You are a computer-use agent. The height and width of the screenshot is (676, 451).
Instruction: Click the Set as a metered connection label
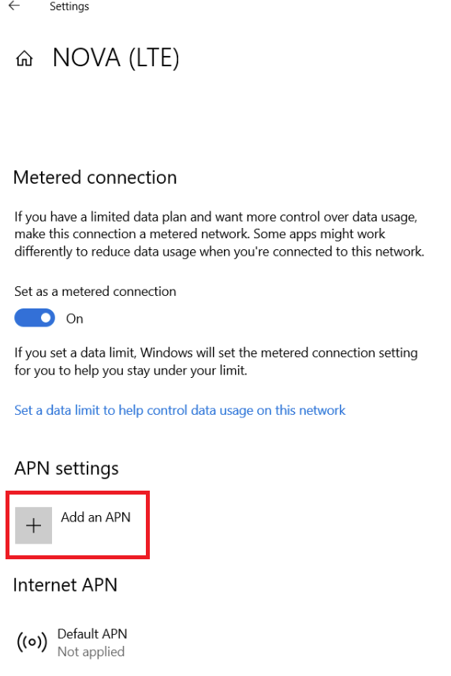tap(95, 291)
